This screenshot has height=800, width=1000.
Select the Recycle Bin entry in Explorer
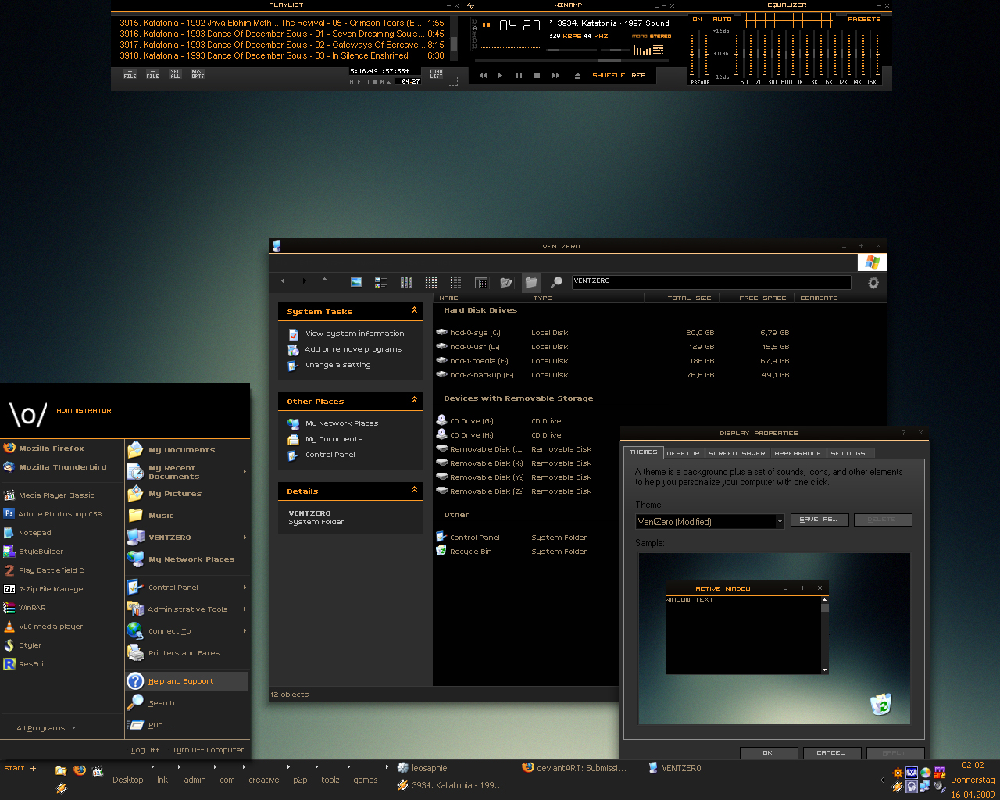pos(464,552)
